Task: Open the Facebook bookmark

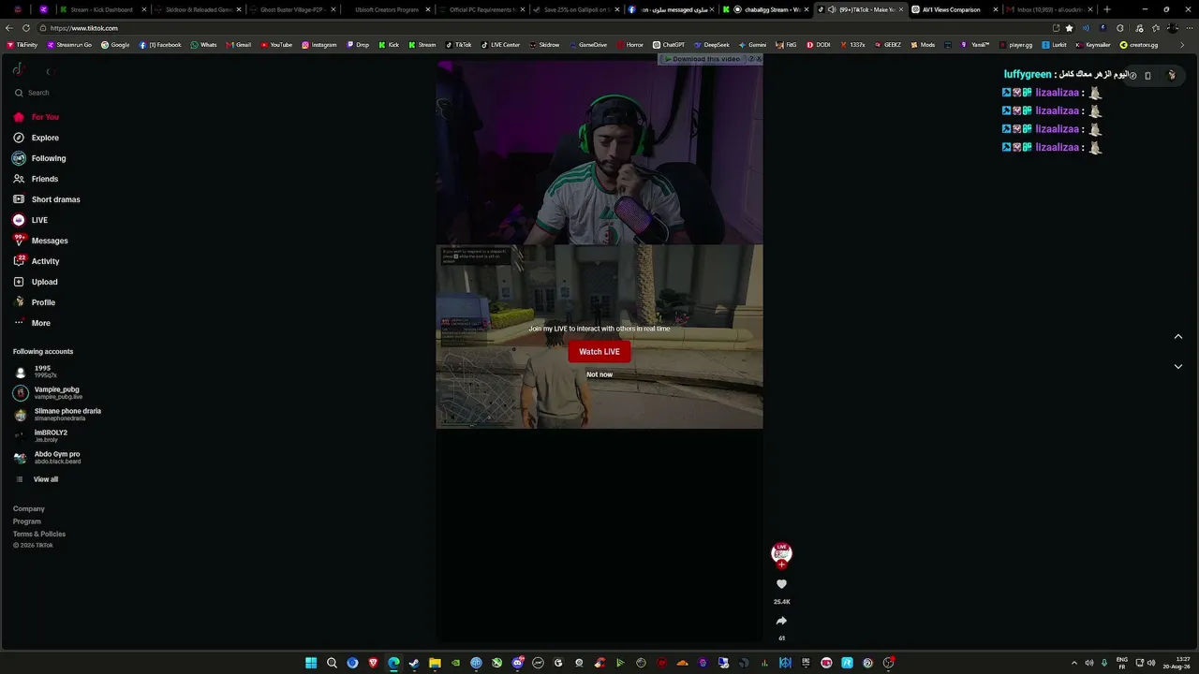Action: point(160,45)
